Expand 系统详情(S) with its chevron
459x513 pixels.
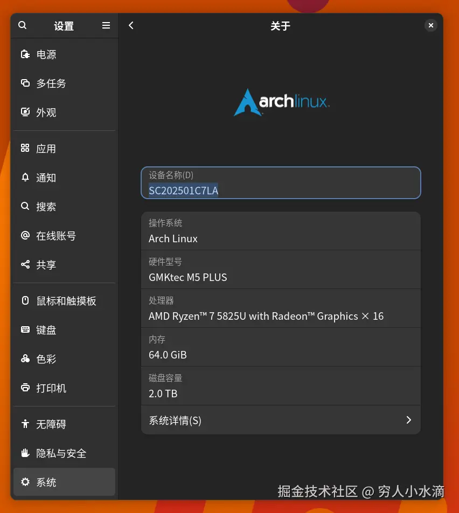(x=408, y=420)
